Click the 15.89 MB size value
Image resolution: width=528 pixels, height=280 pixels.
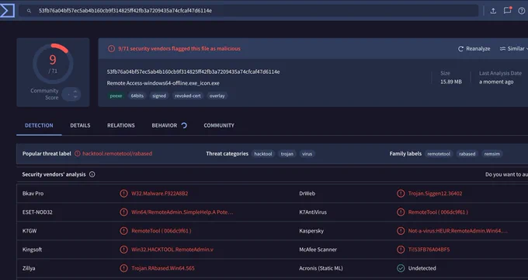point(451,82)
